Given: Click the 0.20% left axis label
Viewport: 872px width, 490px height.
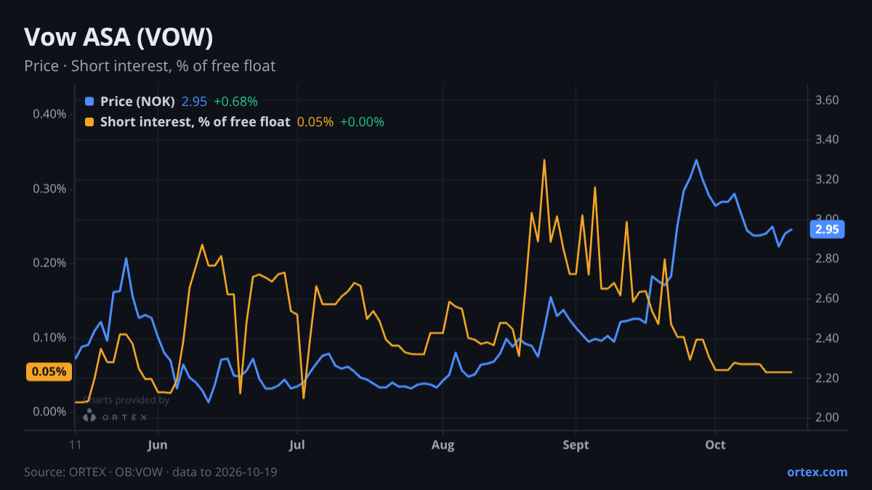Looking at the screenshot, I should pos(50,263).
